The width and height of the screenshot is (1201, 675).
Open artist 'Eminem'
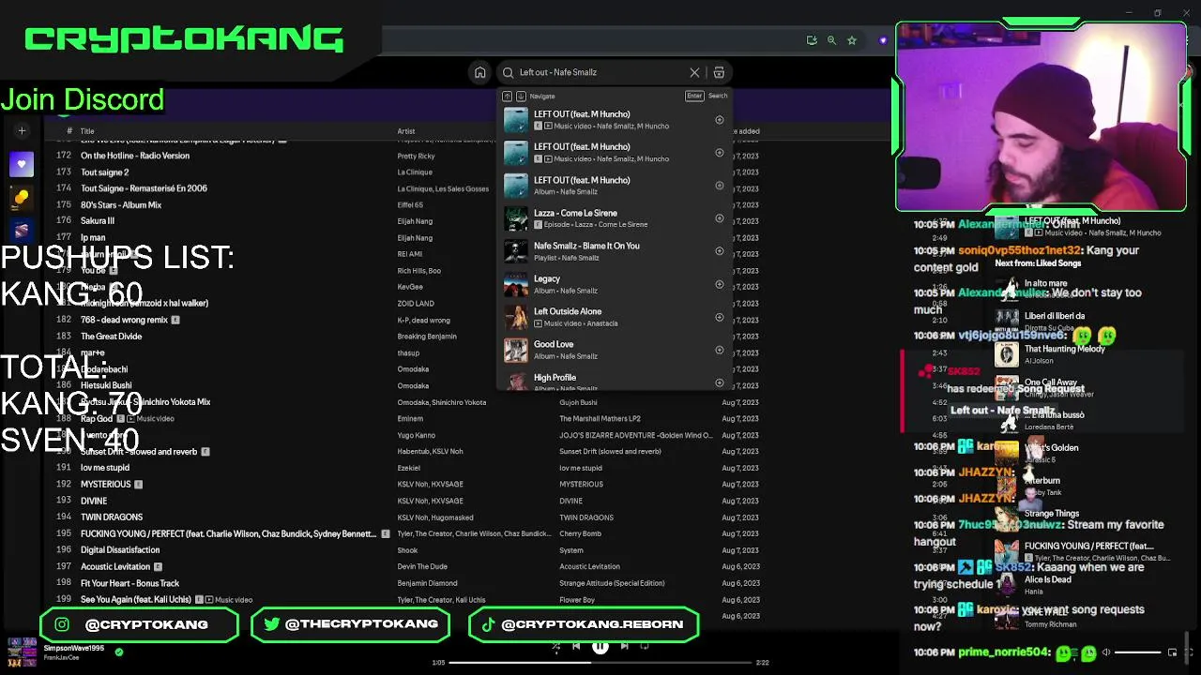(x=410, y=419)
